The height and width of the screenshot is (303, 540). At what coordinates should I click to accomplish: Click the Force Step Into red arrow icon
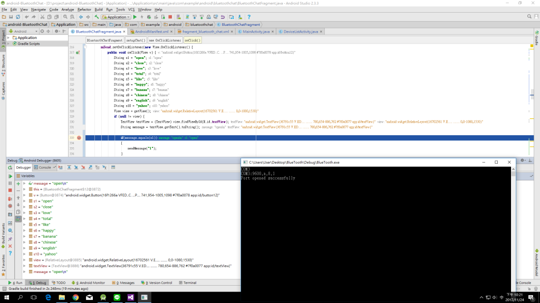(x=83, y=167)
